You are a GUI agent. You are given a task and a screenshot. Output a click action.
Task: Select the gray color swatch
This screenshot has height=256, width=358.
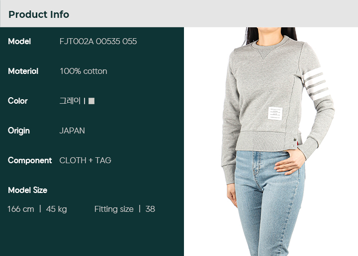[91, 101]
